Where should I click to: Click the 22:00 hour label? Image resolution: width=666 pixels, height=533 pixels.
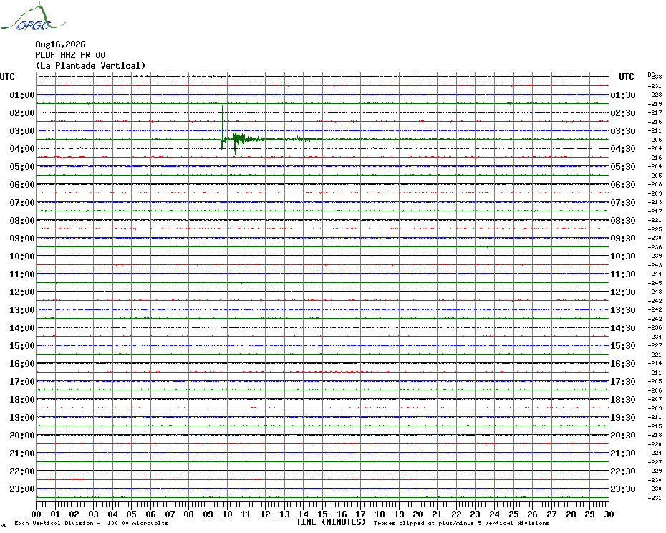click(22, 471)
